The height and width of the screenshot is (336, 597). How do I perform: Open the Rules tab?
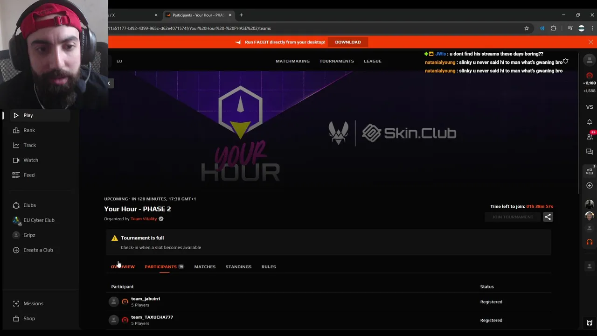(x=269, y=266)
